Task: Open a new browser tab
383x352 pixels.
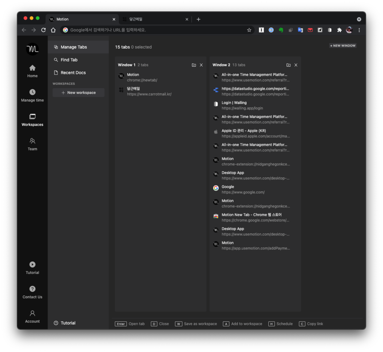Action: pyautogui.click(x=198, y=19)
